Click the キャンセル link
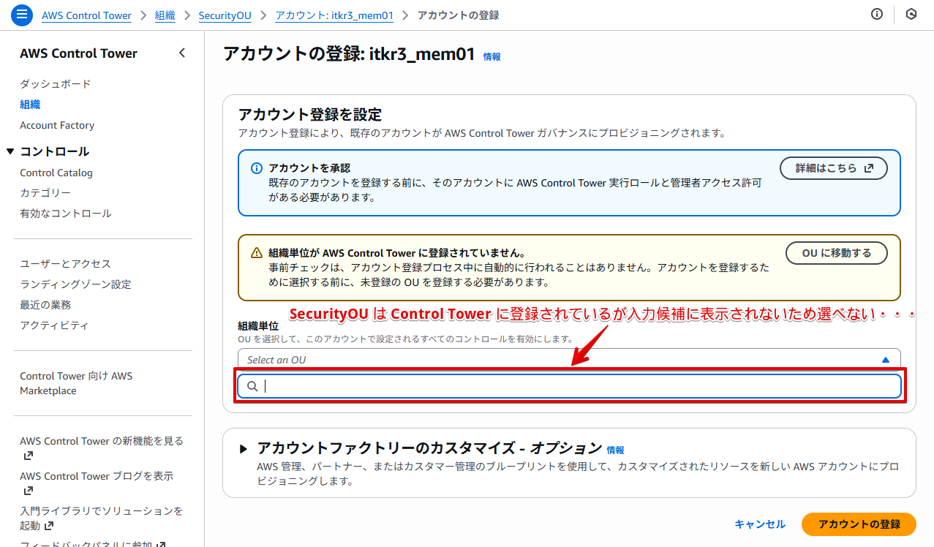 [x=760, y=524]
